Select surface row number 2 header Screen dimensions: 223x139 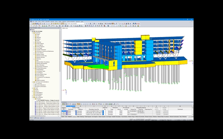coord(64,113)
